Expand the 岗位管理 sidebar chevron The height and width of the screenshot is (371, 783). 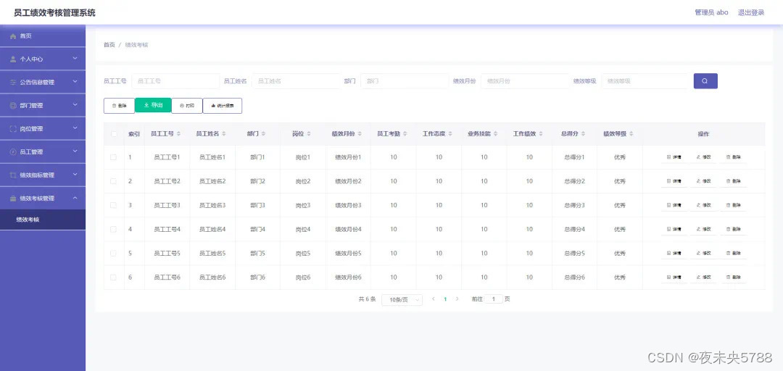pos(75,128)
